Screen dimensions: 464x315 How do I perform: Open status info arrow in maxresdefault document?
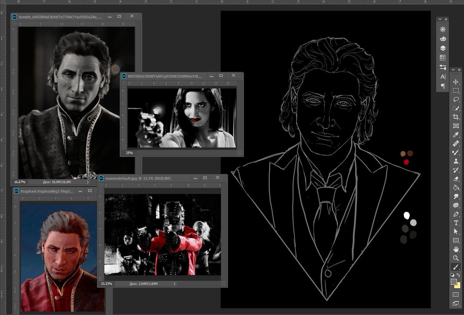(174, 284)
